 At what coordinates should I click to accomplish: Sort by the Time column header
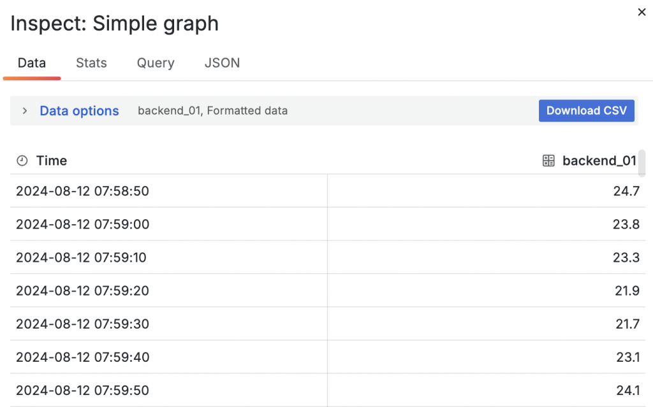(x=52, y=161)
